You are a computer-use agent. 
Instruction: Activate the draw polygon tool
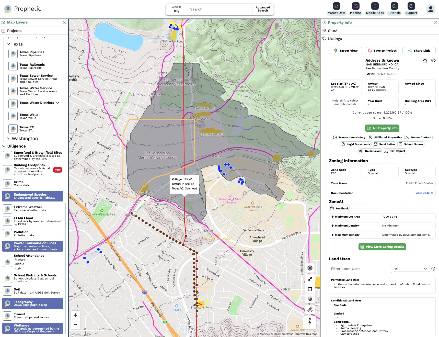pyautogui.click(x=310, y=289)
